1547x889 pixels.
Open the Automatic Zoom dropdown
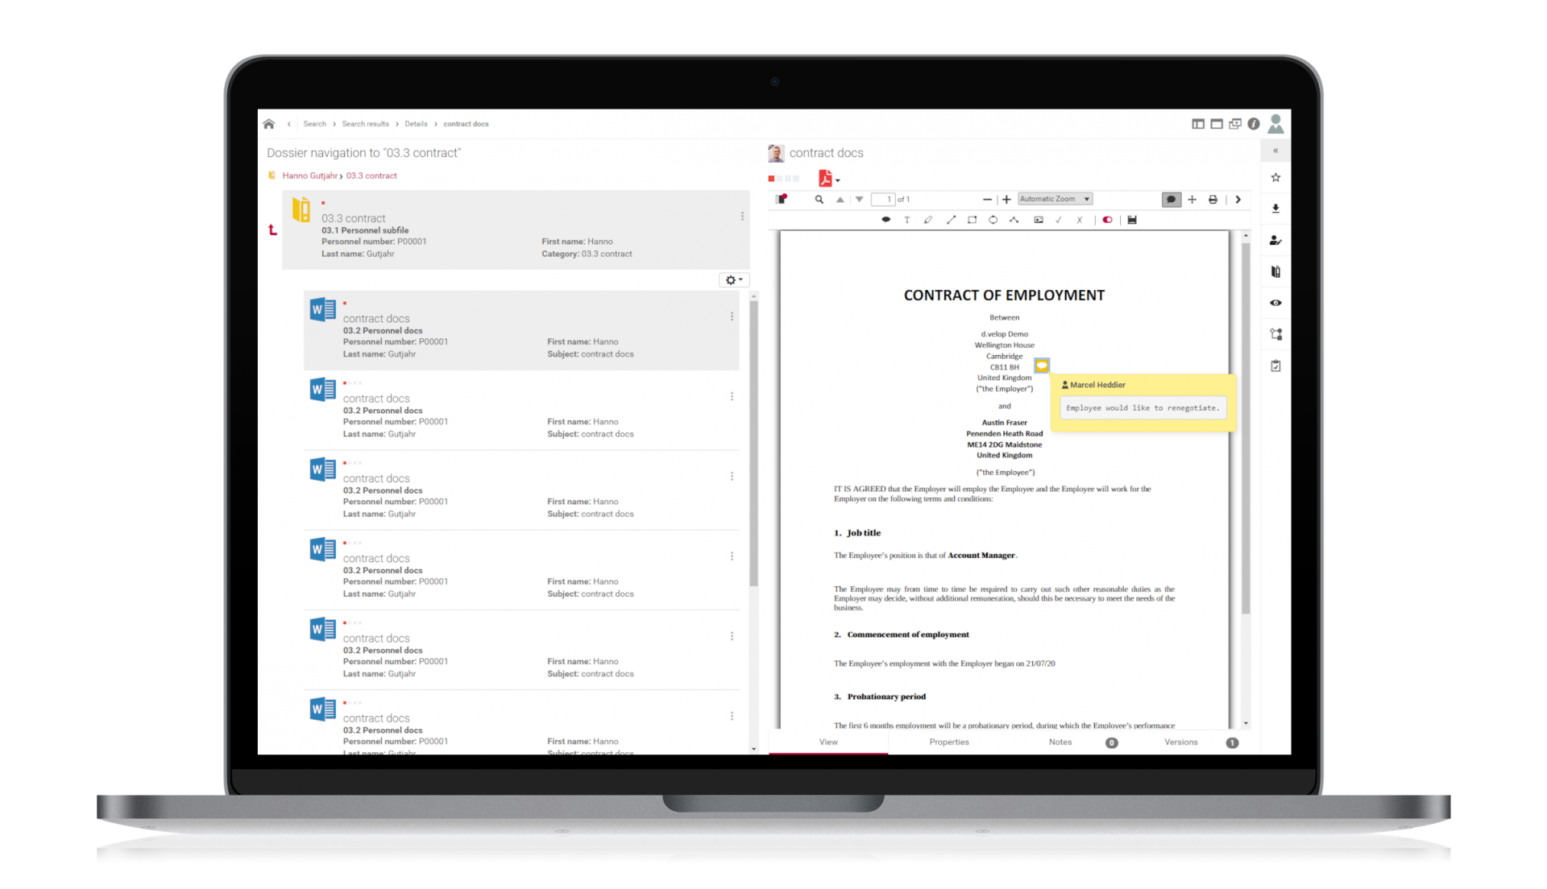click(1055, 199)
